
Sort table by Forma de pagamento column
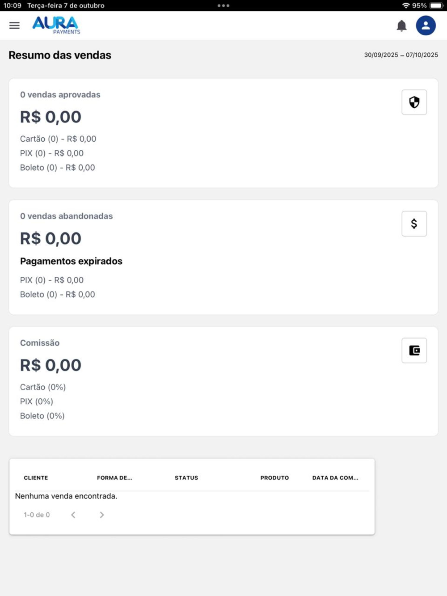pos(114,478)
